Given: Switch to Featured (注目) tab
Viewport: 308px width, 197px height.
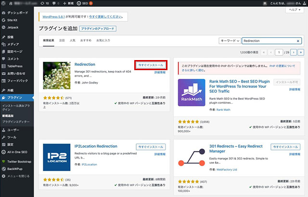Looking at the screenshot, I should [62, 40].
